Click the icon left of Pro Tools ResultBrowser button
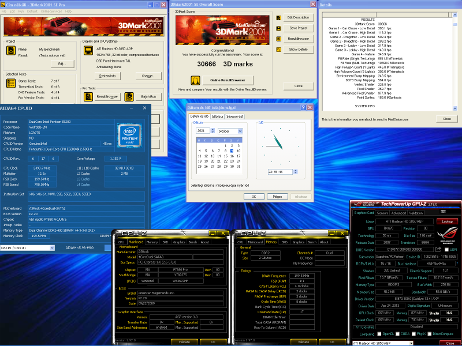The height and width of the screenshot is (346, 462). [88, 96]
